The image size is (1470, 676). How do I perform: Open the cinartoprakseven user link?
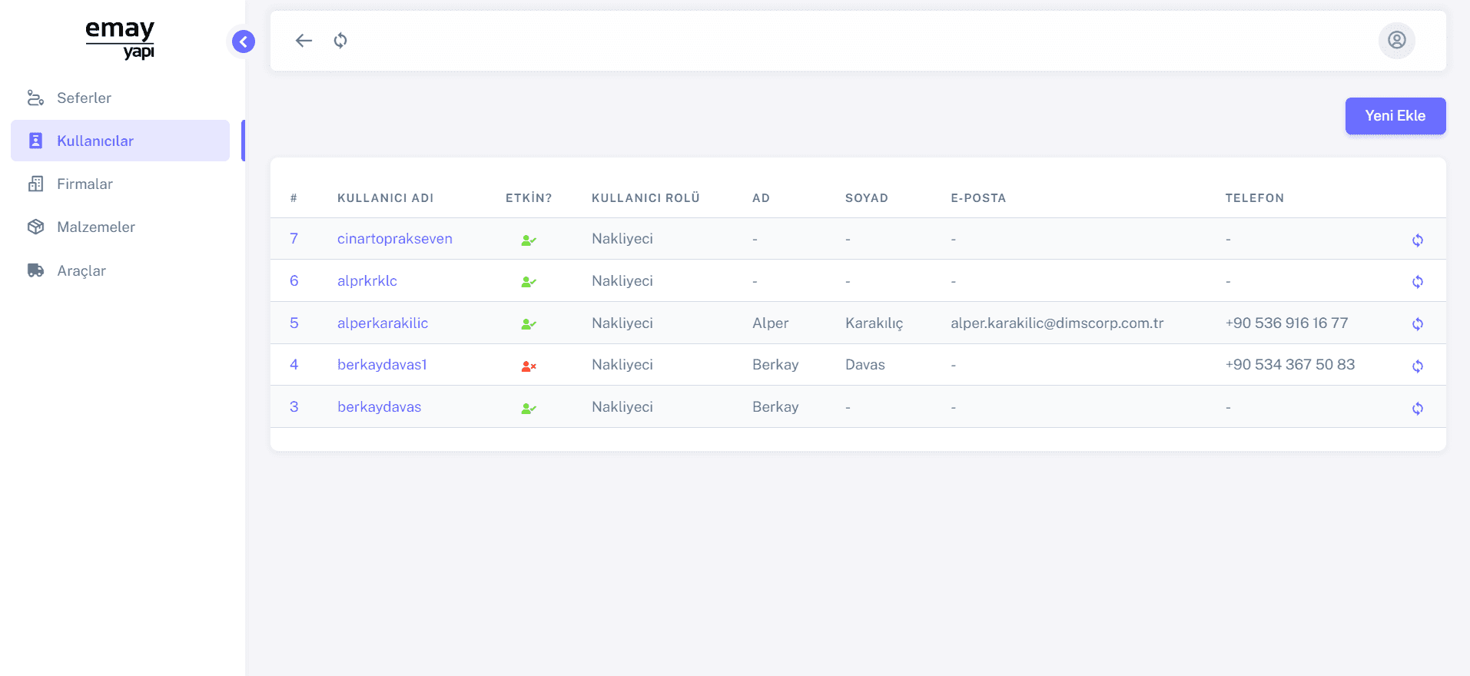(x=394, y=239)
